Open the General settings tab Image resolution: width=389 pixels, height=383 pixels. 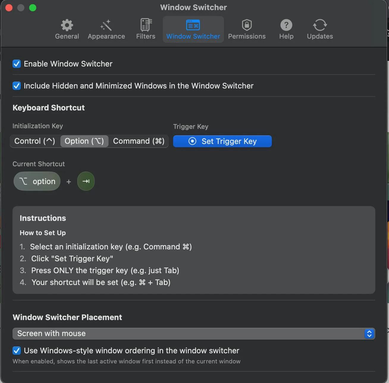tap(67, 29)
